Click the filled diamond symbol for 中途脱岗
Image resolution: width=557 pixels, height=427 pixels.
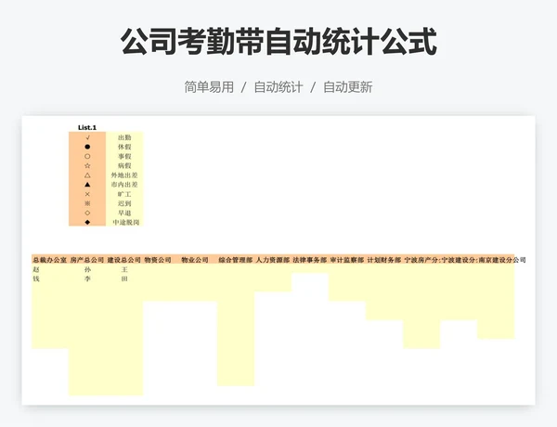87,222
